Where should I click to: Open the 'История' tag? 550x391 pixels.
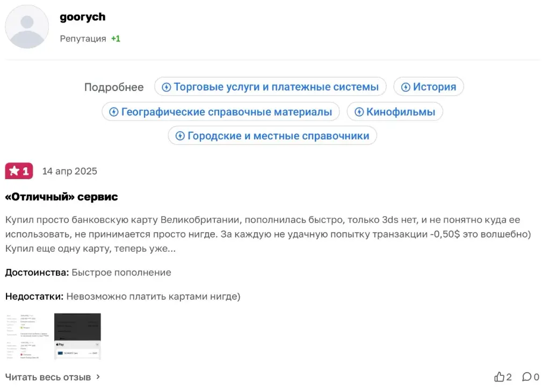pyautogui.click(x=428, y=87)
